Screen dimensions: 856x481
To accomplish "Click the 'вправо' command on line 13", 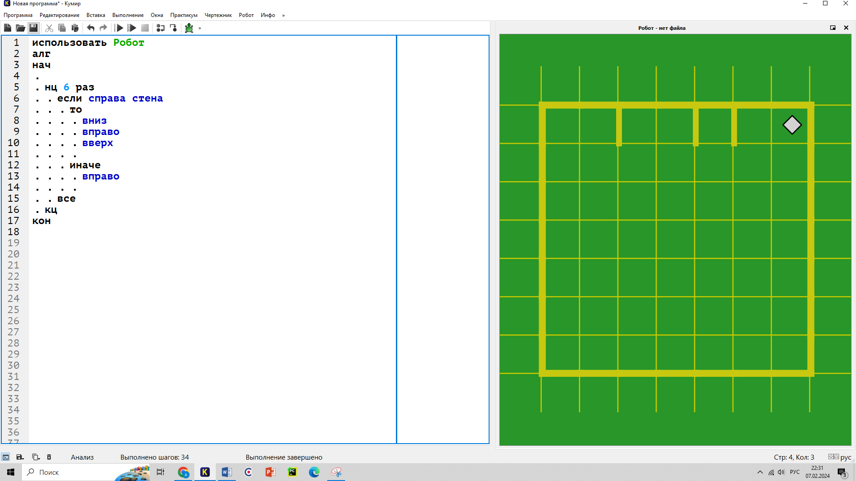I will (101, 176).
